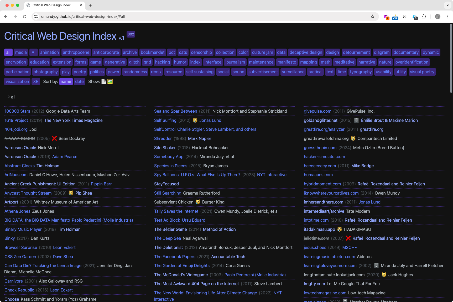
Task: Filter by the 'visual poetry' tag
Action: (x=422, y=72)
